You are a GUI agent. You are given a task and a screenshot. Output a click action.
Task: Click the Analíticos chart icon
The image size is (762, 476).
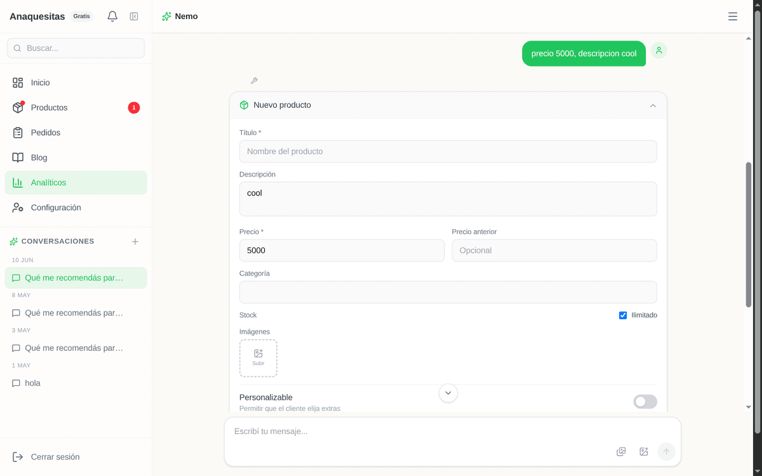[x=18, y=183]
